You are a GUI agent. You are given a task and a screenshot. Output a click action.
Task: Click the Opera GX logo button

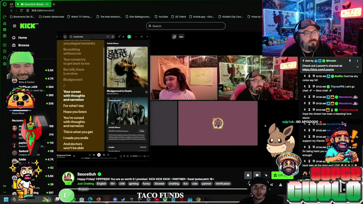point(5,4)
